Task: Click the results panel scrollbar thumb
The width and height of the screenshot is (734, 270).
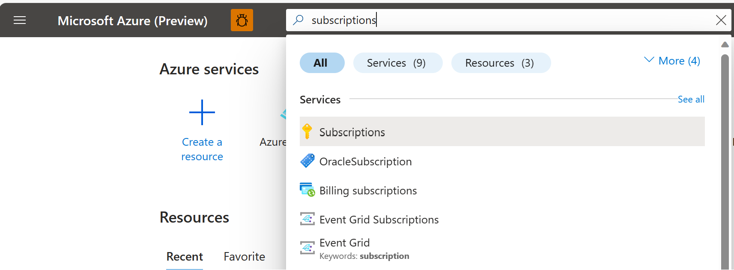Action: pos(725,161)
